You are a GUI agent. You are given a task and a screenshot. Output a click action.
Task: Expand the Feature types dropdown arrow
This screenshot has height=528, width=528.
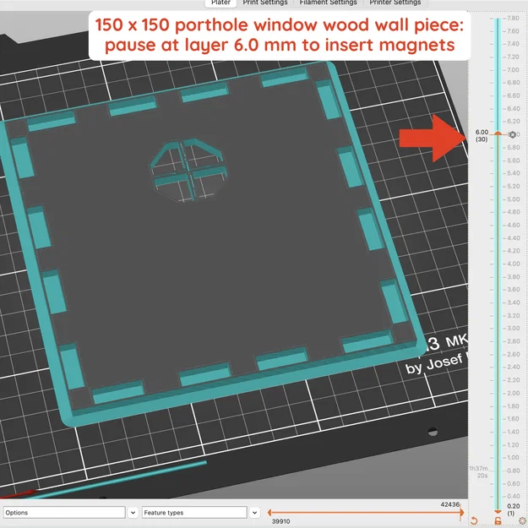point(255,513)
